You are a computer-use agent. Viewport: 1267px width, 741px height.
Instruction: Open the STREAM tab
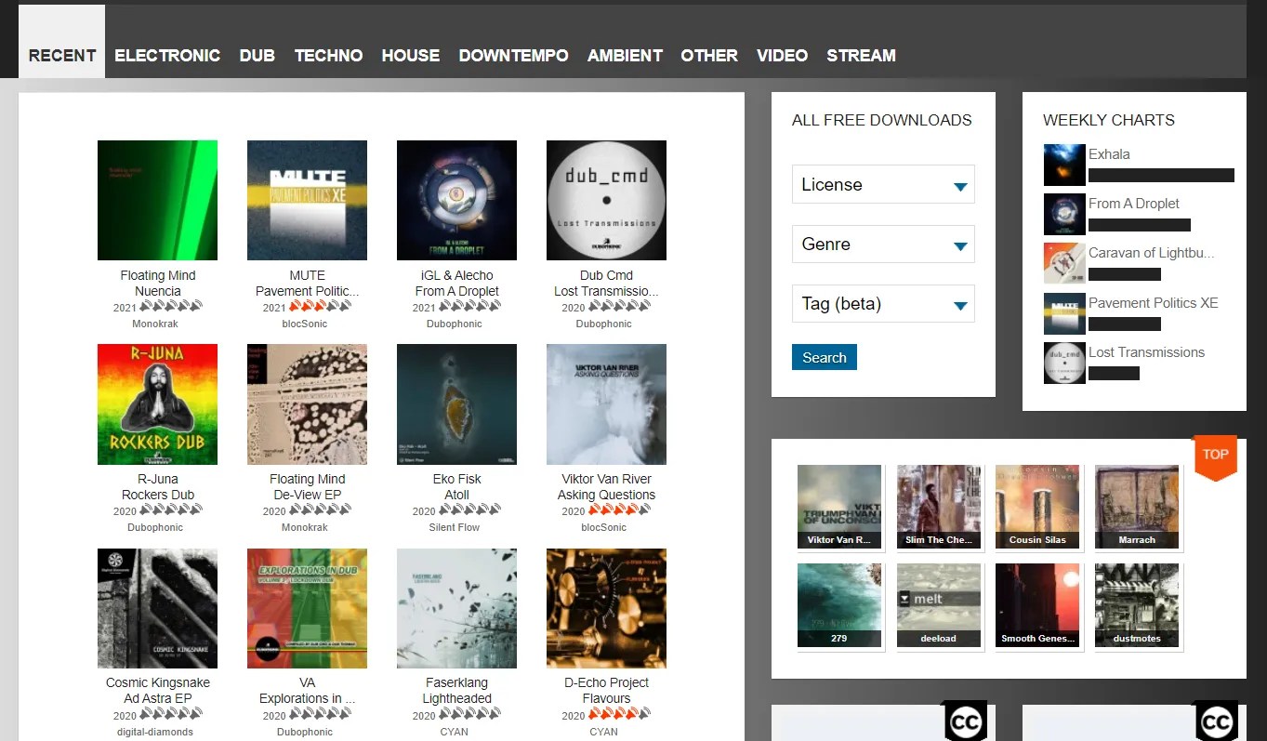861,55
